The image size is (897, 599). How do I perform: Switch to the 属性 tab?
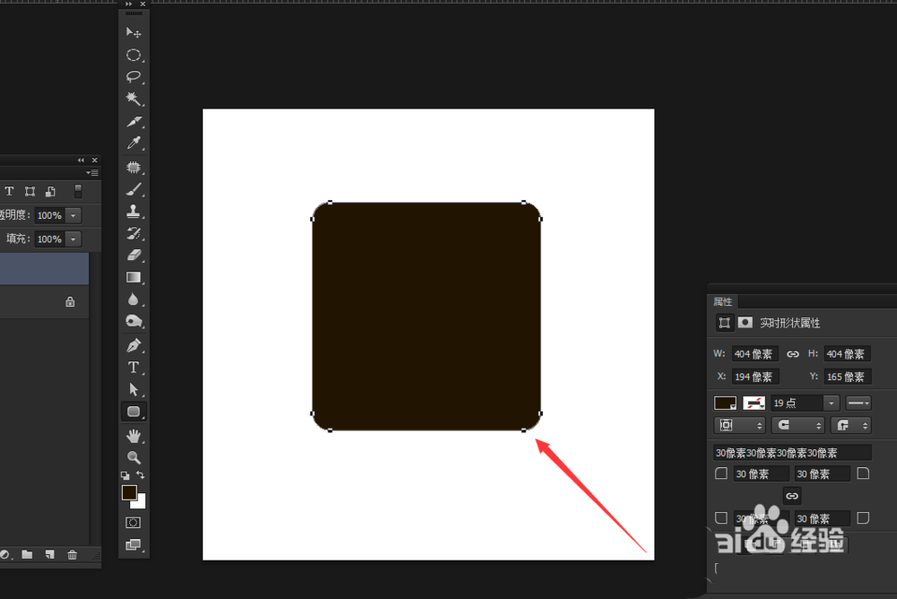click(722, 301)
